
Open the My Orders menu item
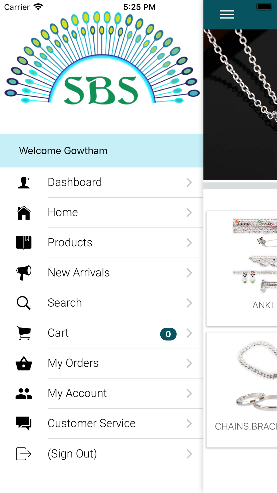pyautogui.click(x=102, y=363)
